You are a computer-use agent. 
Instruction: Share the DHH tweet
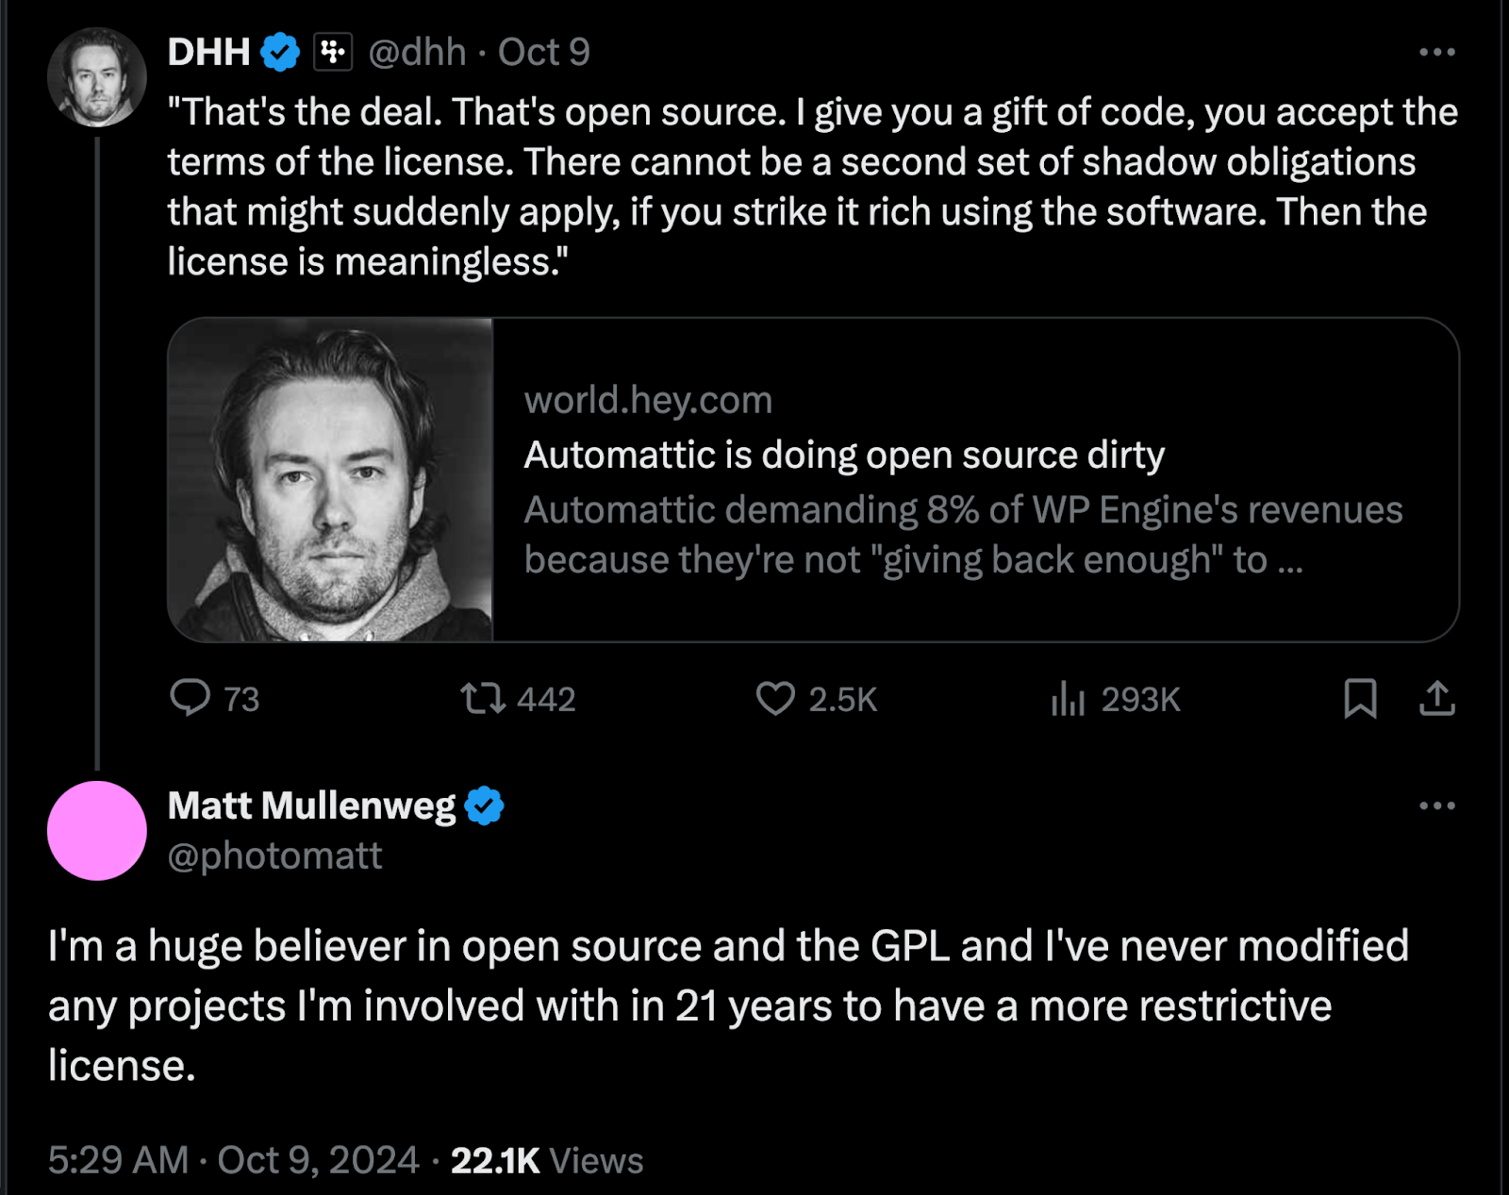pyautogui.click(x=1437, y=699)
